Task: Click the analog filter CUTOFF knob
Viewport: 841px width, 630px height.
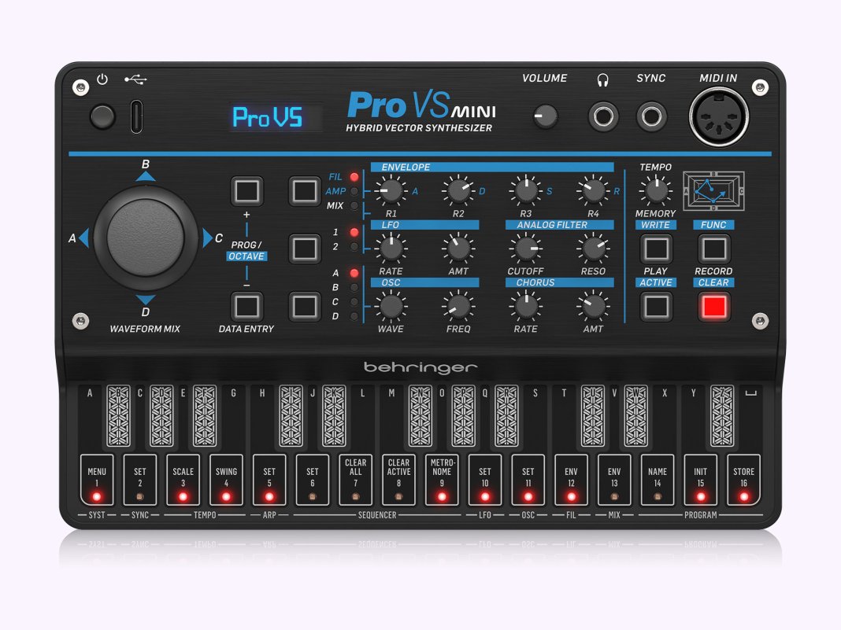Action: (x=526, y=249)
